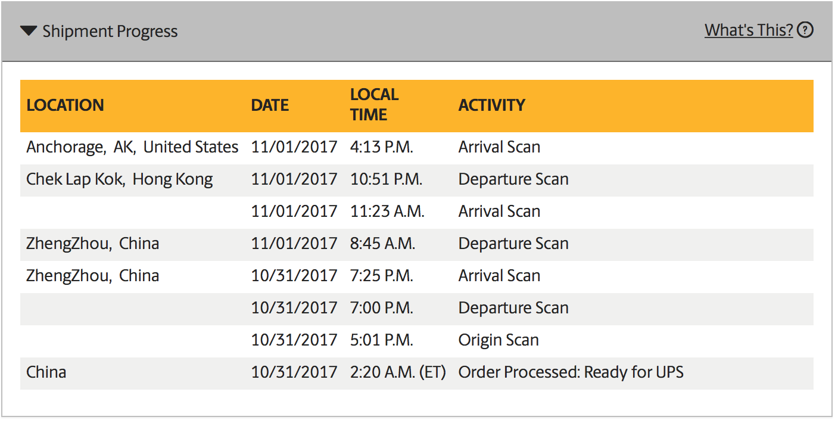Click ZhengZhou, China in the 7:25 P.M. row
The height and width of the screenshot is (423, 835).
tap(92, 276)
